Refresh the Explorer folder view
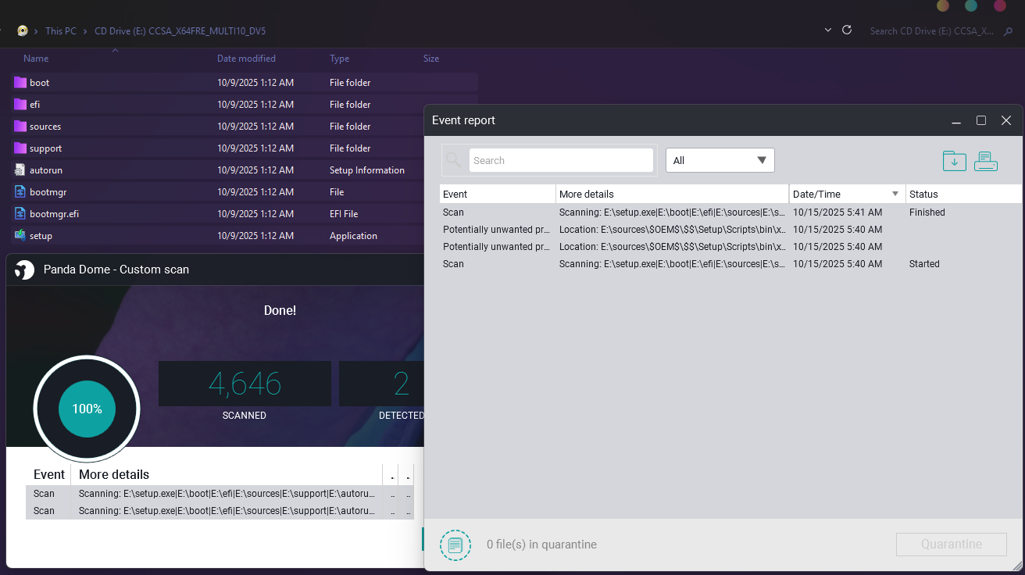Image resolution: width=1025 pixels, height=575 pixels. coord(846,30)
